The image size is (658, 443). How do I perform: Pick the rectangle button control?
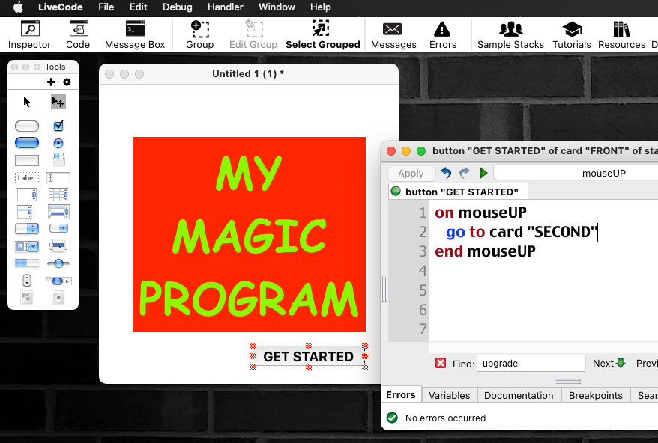click(x=27, y=161)
